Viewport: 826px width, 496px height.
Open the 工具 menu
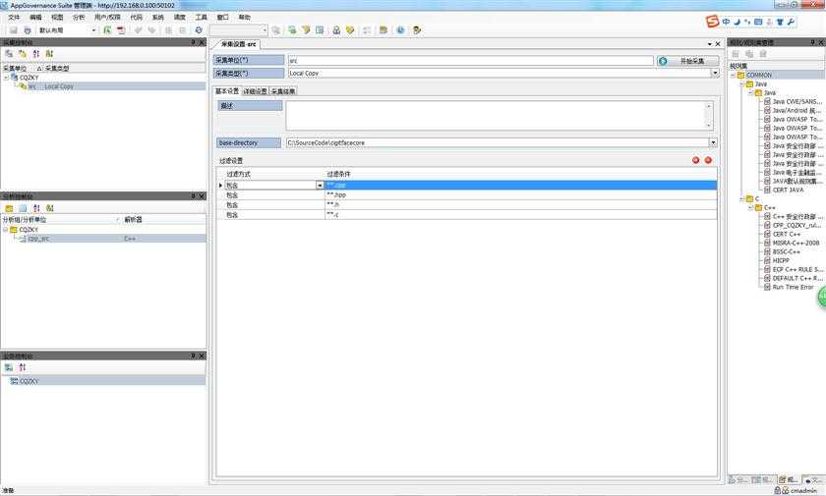(202, 18)
